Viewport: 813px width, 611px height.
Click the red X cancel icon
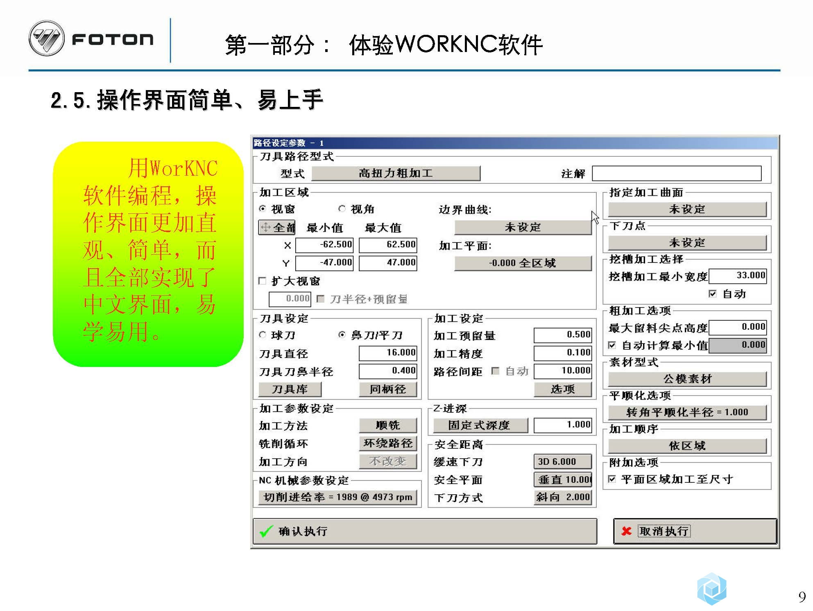click(626, 531)
